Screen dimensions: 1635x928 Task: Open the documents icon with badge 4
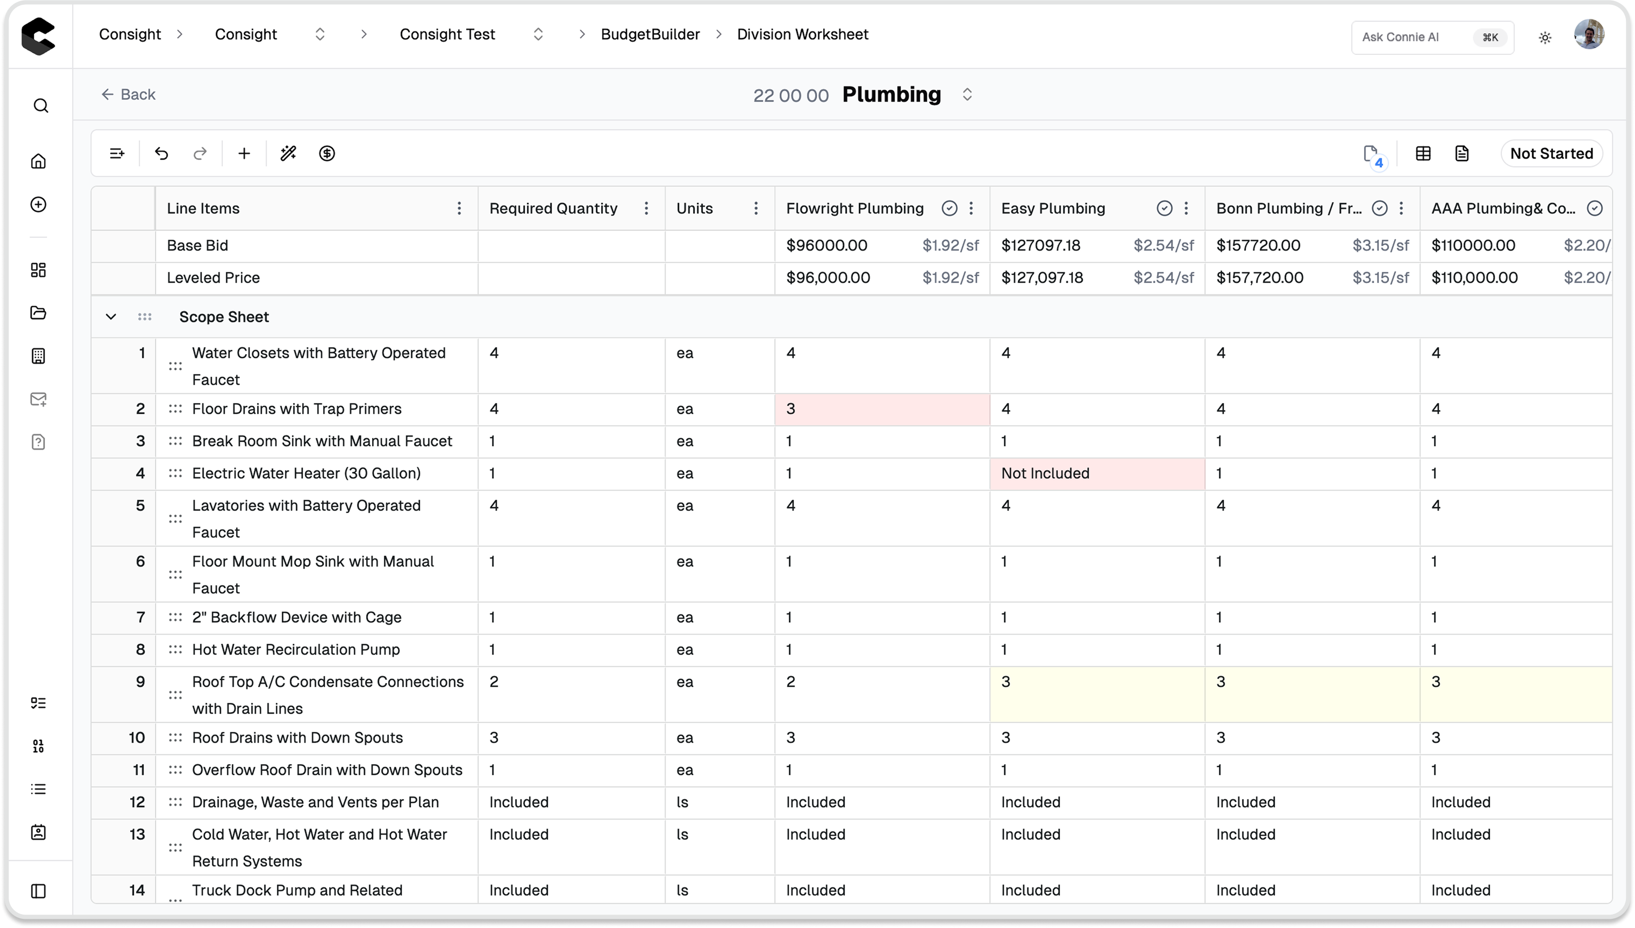pos(1370,154)
